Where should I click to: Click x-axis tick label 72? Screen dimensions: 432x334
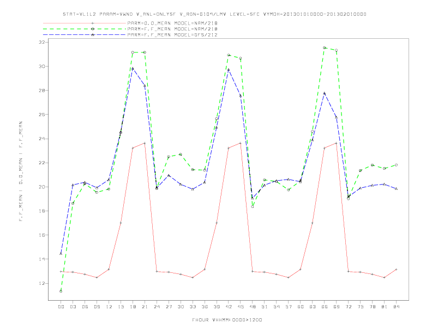pyautogui.click(x=348, y=307)
